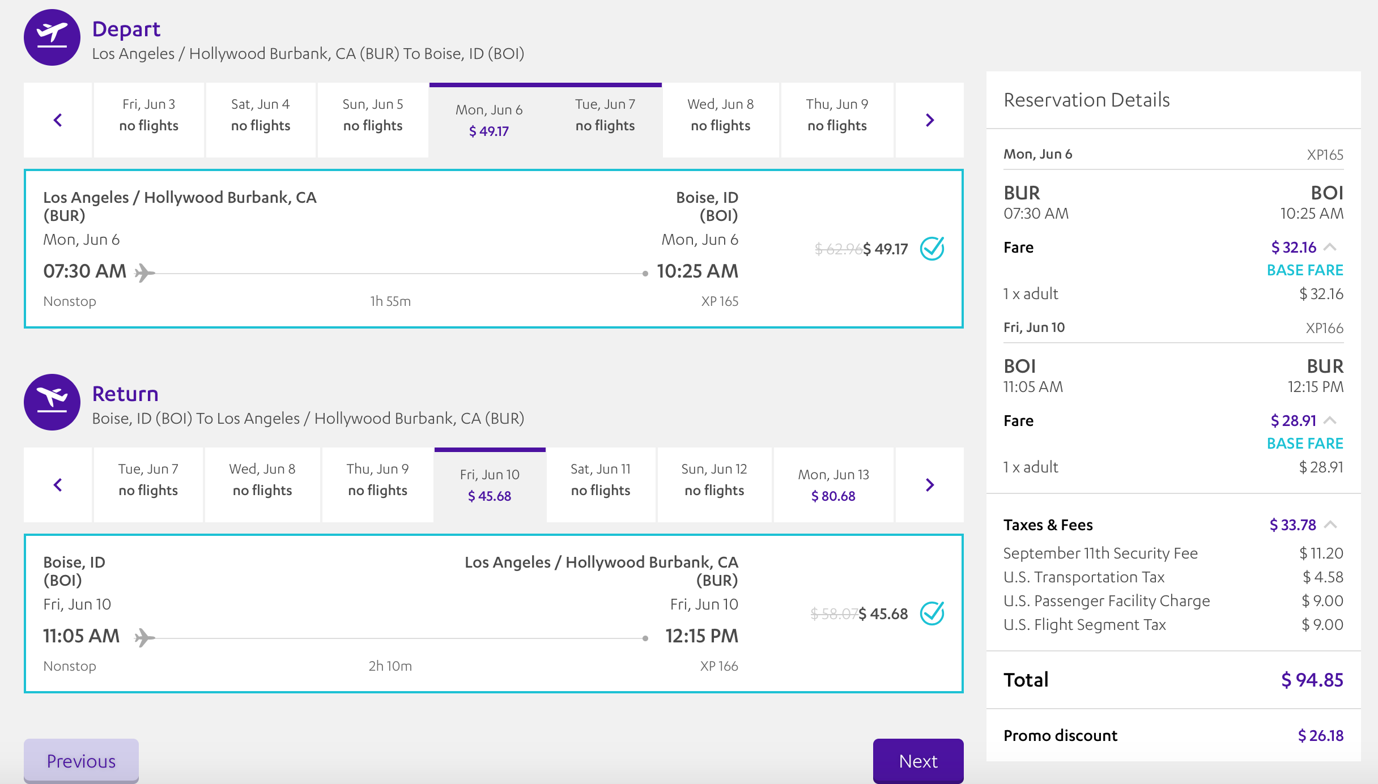Deselect the $45.68 return flight checkmark
This screenshot has height=784, width=1378.
(x=932, y=613)
